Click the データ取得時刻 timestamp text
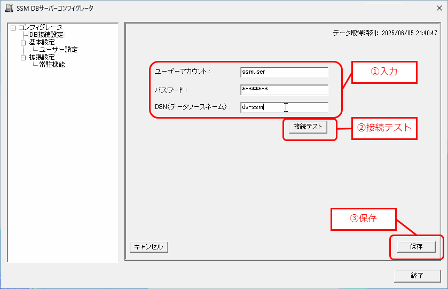 coord(385,33)
